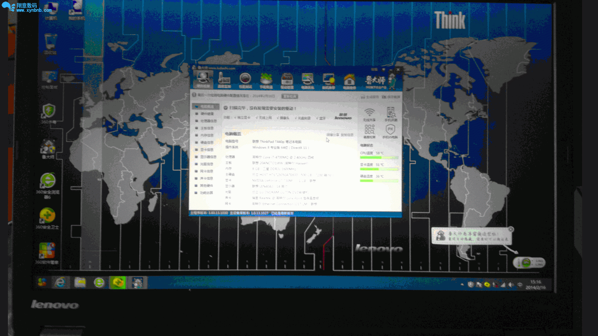Open the Start button on the taskbar
The image size is (598, 336).
[x=42, y=282]
